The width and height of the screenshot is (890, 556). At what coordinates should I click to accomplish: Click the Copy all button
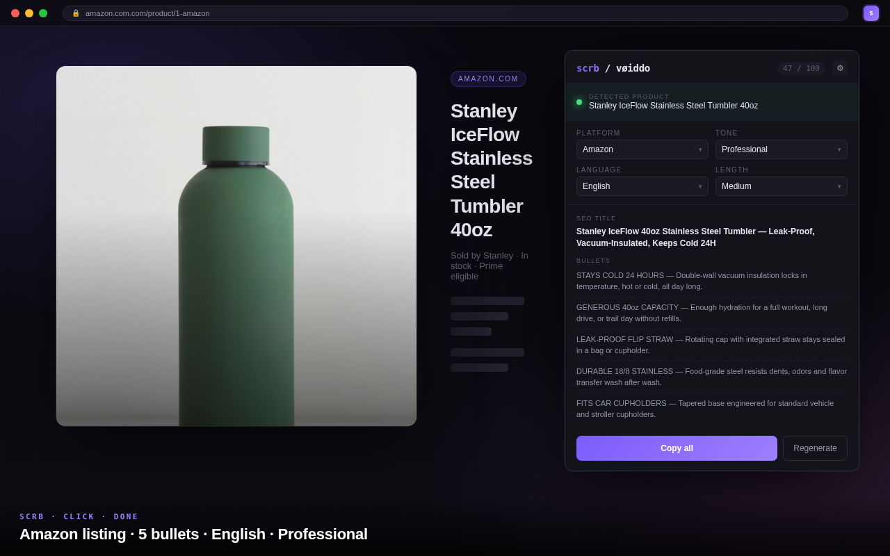point(676,448)
